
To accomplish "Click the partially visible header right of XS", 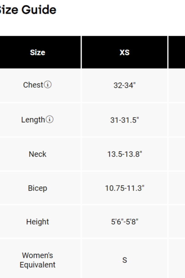I will [x=177, y=52].
